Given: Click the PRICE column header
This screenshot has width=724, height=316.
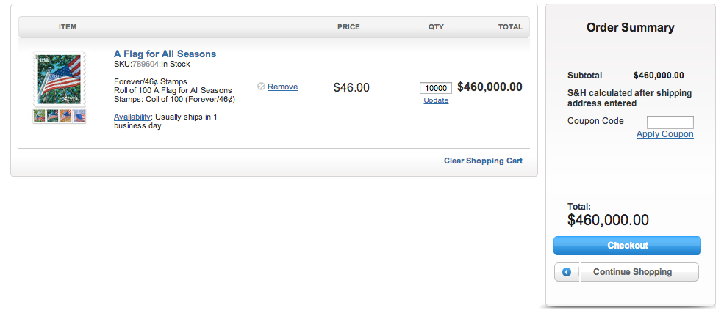Looking at the screenshot, I should pyautogui.click(x=348, y=27).
